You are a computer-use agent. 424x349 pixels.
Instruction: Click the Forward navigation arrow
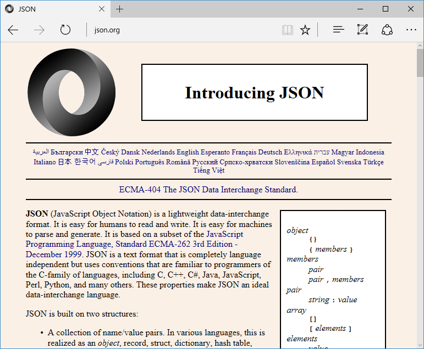(39, 30)
